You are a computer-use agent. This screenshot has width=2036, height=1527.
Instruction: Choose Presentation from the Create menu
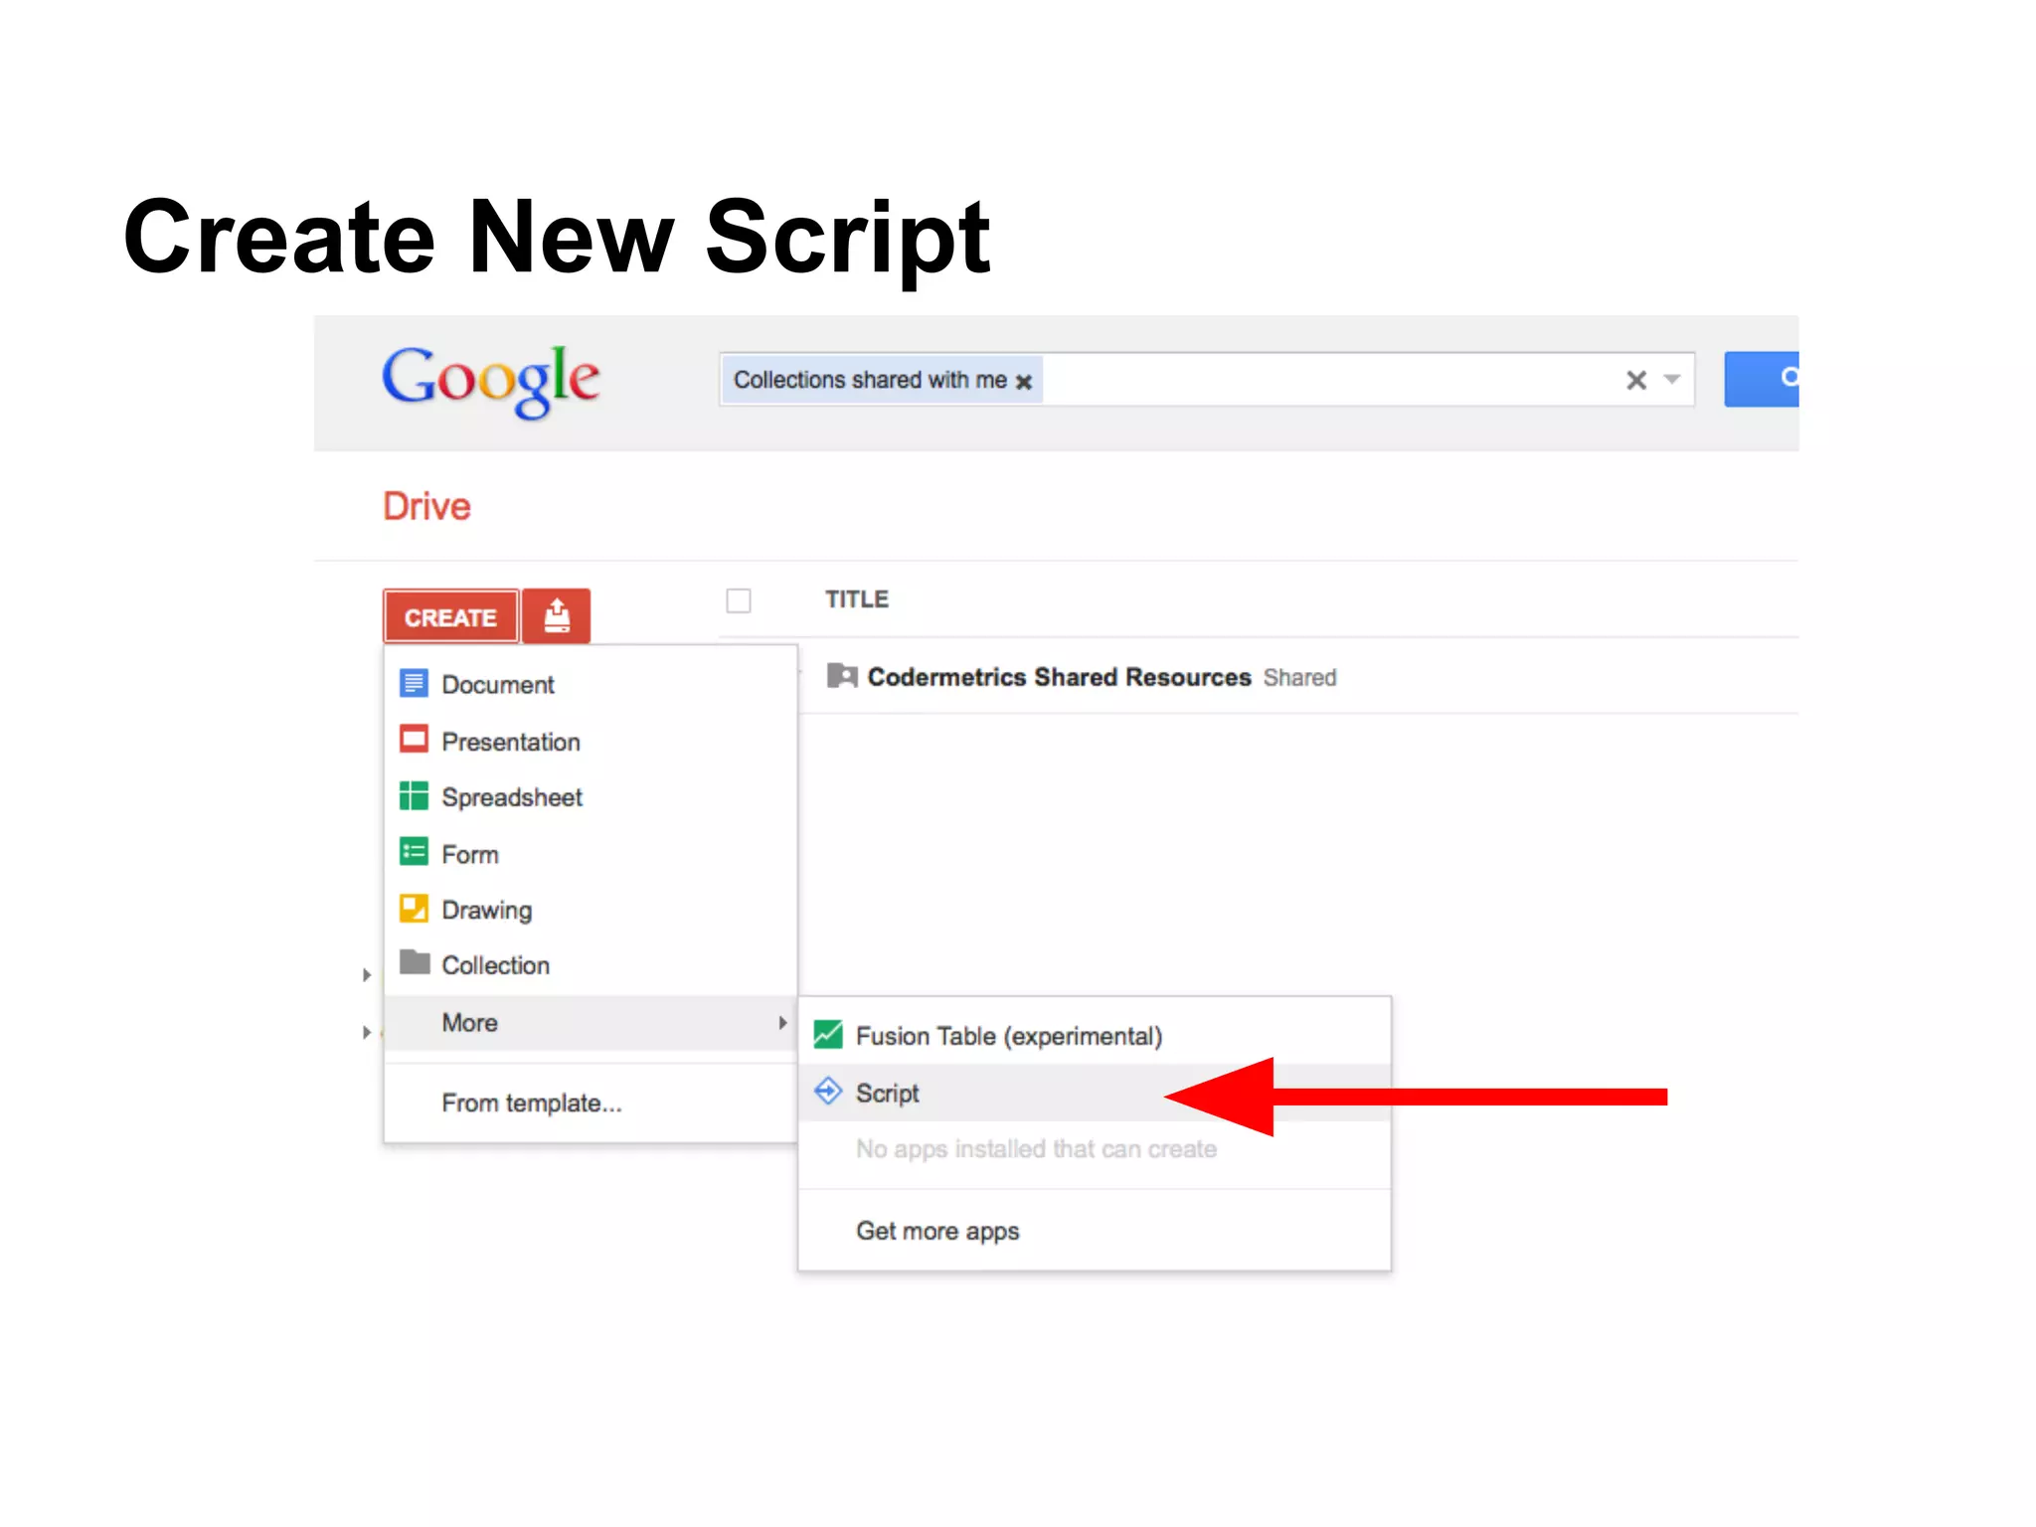click(x=591, y=741)
